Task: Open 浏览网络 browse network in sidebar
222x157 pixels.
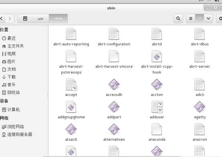Action: coord(13,127)
